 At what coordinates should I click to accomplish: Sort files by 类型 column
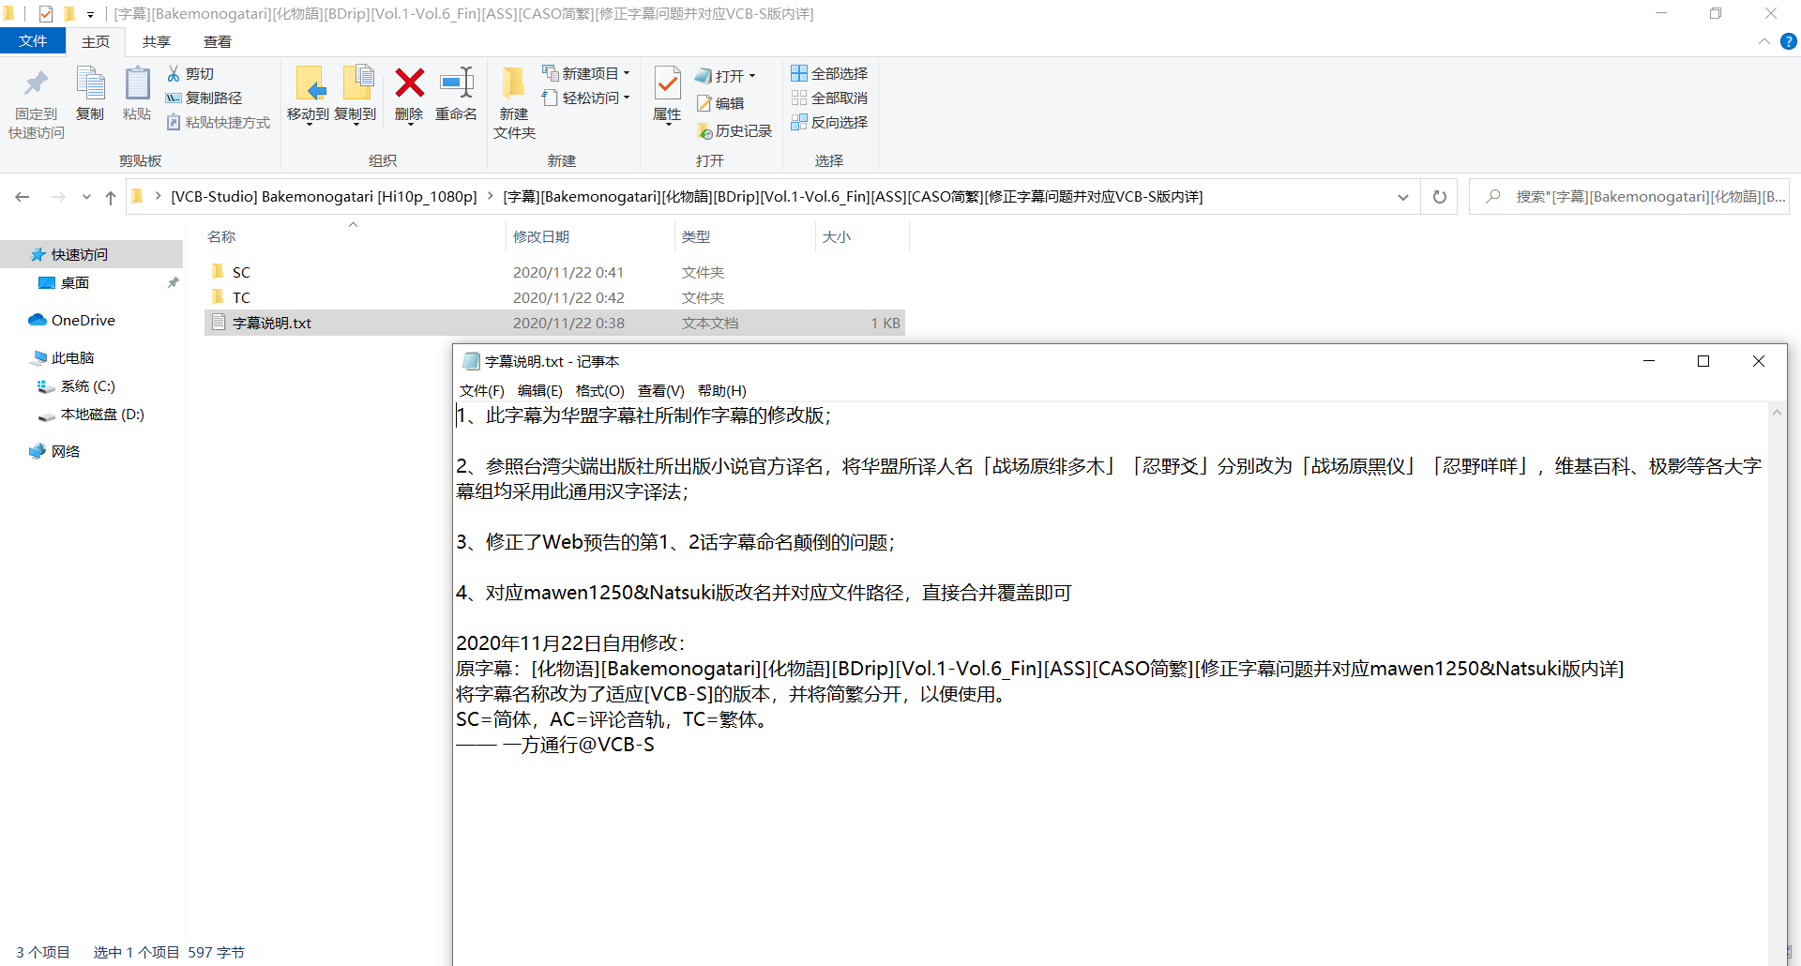click(745, 236)
